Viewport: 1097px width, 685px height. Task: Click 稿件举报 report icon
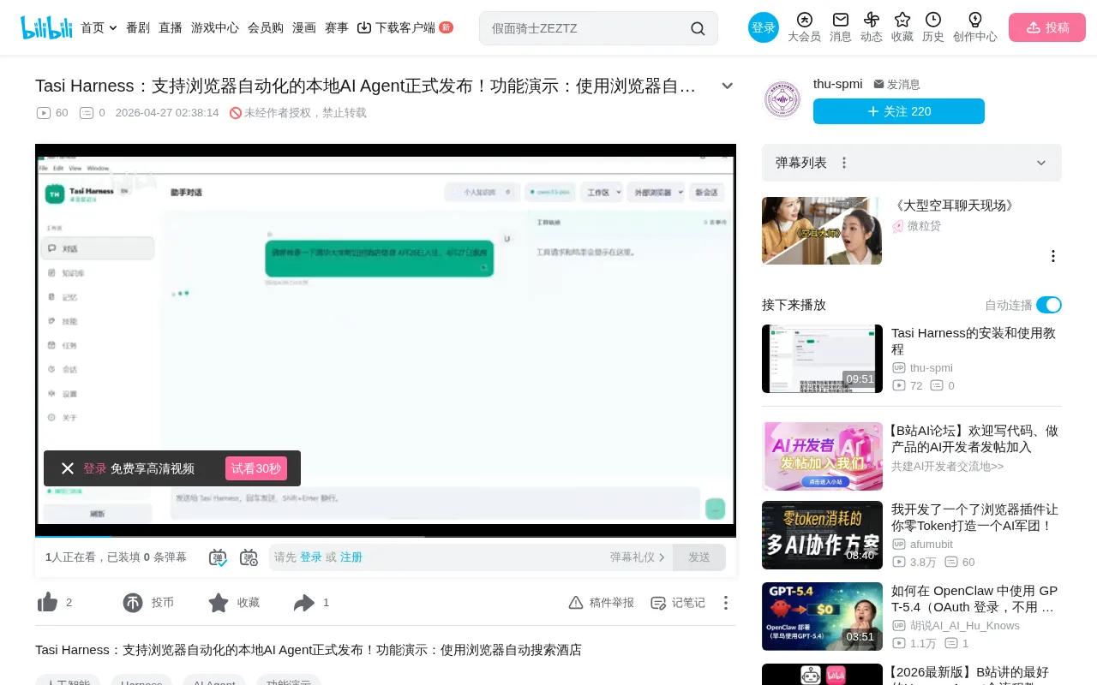(x=576, y=603)
